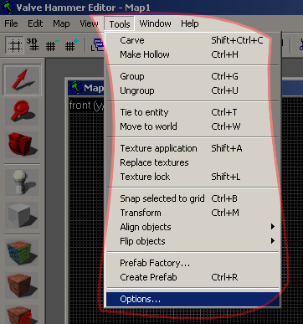Image resolution: width=303 pixels, height=324 pixels.
Task: Choose Make Hollow
Action: (x=193, y=54)
